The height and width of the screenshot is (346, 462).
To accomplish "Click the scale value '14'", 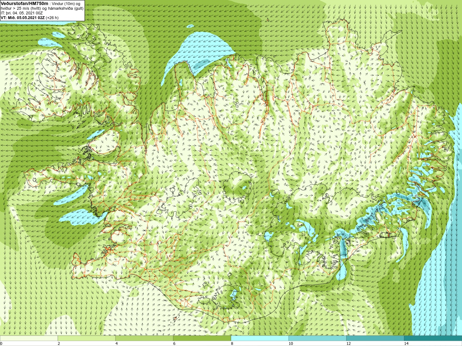I will tap(406, 343).
